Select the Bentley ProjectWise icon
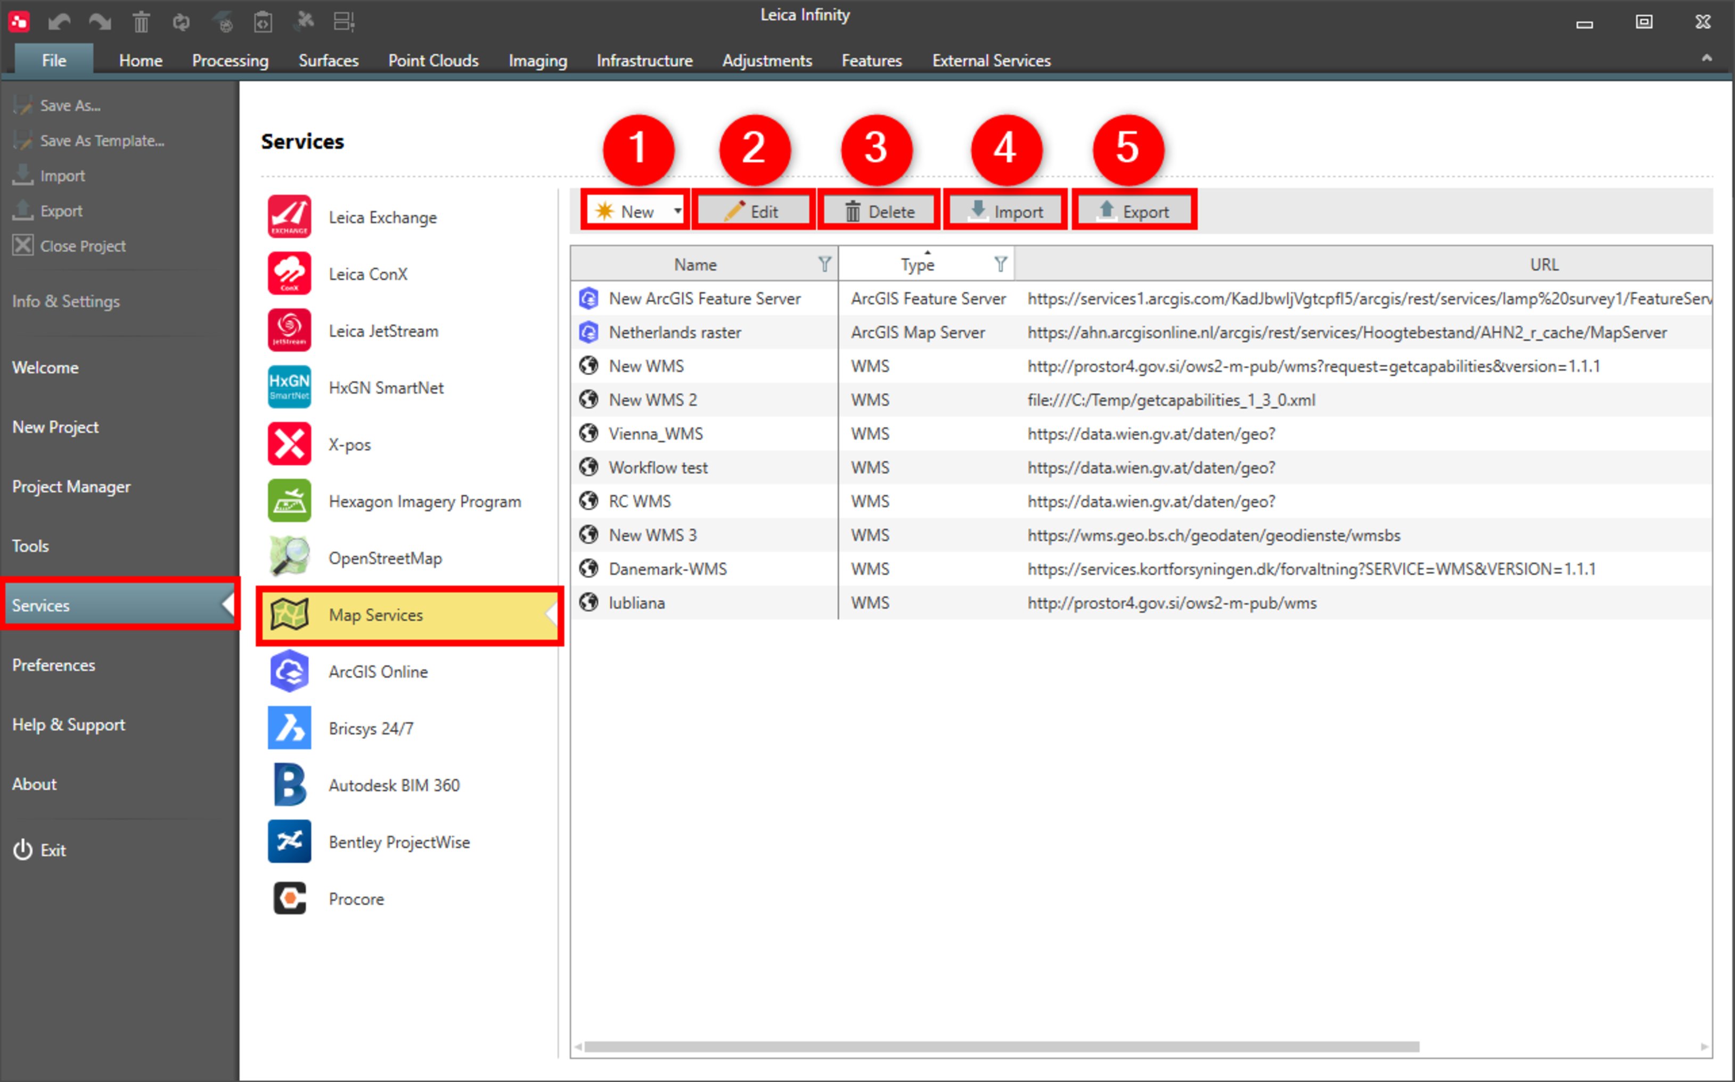The height and width of the screenshot is (1082, 1735). 289,841
